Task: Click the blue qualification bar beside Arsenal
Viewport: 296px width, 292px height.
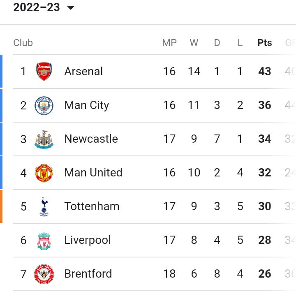Action: (1, 72)
